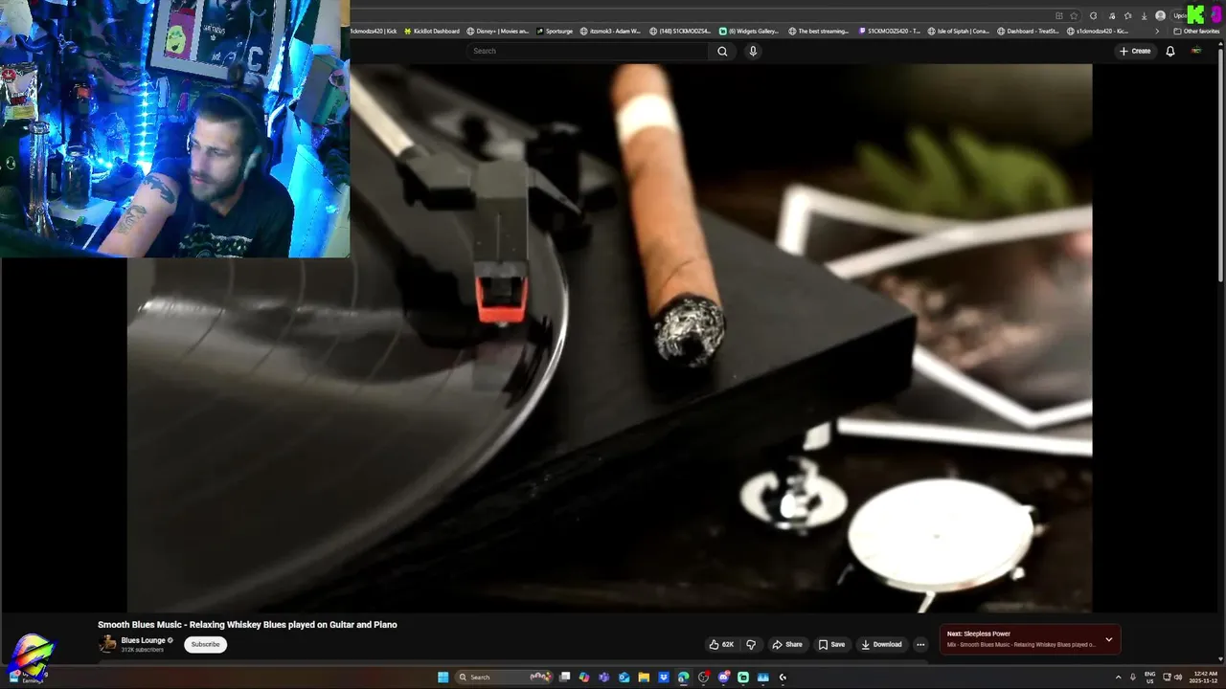Open the Widgets Gallery bookmark
Viewport: 1226px width, 689px height.
point(749,31)
